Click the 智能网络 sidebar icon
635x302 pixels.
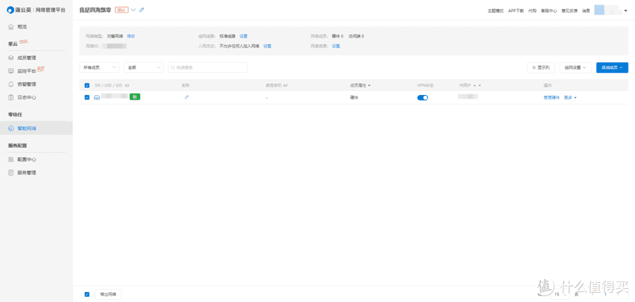[11, 128]
